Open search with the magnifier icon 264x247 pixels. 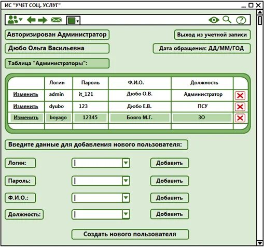(227, 20)
